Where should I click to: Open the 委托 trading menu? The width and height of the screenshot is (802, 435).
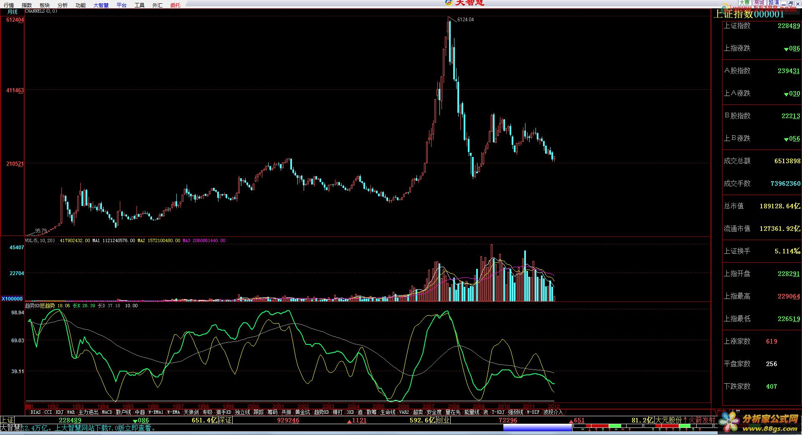click(x=175, y=5)
